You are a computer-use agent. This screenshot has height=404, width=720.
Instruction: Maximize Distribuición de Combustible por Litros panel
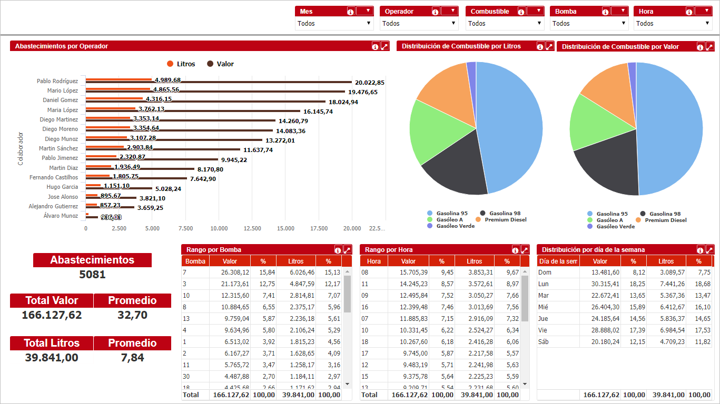pos(549,46)
